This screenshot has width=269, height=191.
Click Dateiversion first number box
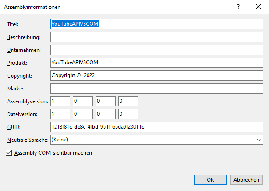tap(60, 114)
